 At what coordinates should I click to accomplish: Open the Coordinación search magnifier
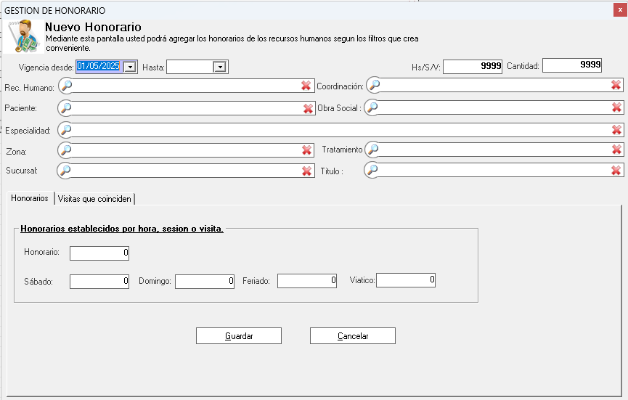(374, 85)
